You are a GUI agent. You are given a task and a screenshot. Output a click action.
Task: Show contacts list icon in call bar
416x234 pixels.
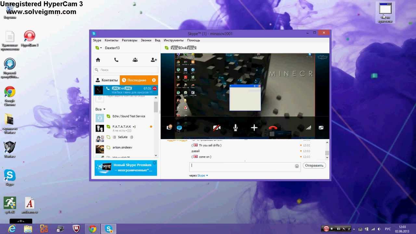tap(169, 128)
